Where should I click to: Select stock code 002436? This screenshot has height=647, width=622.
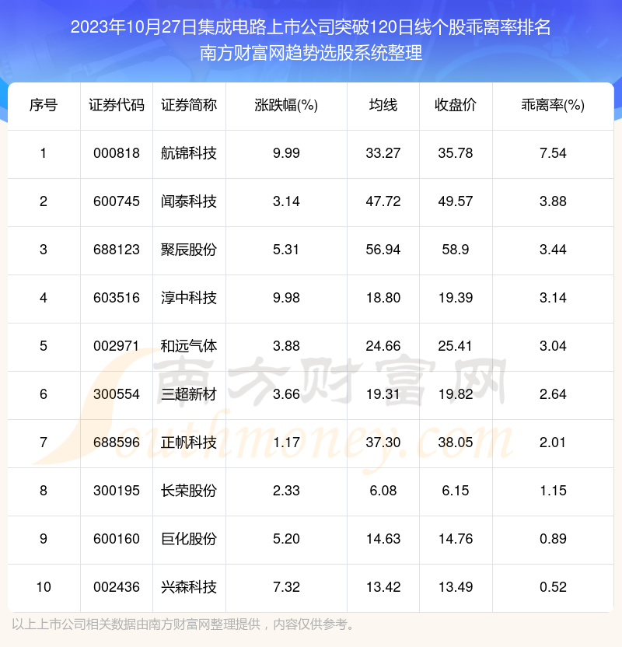(x=117, y=587)
